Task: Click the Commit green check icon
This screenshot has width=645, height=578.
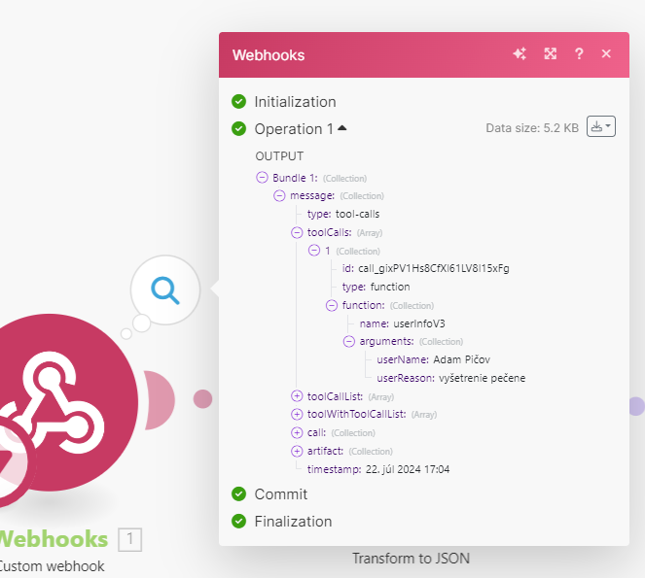Action: click(x=238, y=494)
